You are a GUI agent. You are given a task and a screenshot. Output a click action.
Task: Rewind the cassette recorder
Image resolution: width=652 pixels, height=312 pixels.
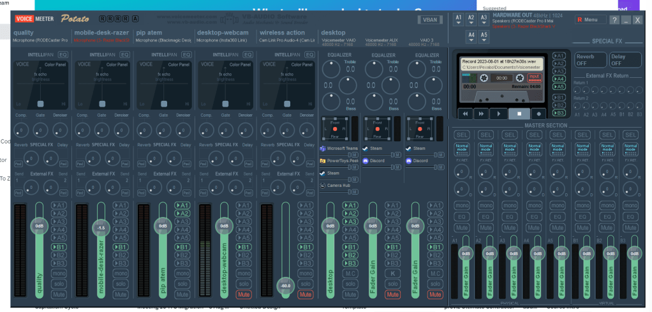point(465,114)
